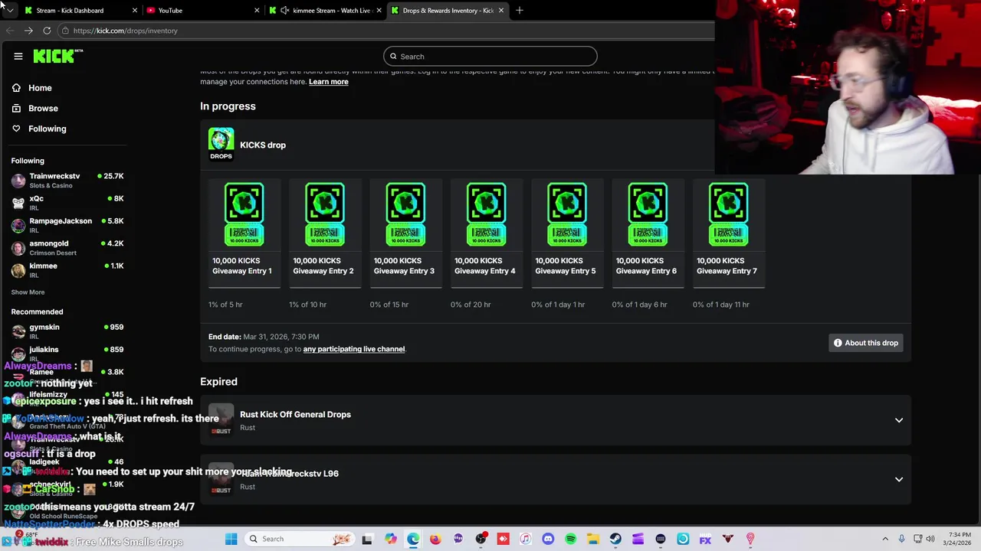Screen dimensions: 981x551
Task: Click Giveaway Entry 4 progress bar
Action: coord(487,288)
